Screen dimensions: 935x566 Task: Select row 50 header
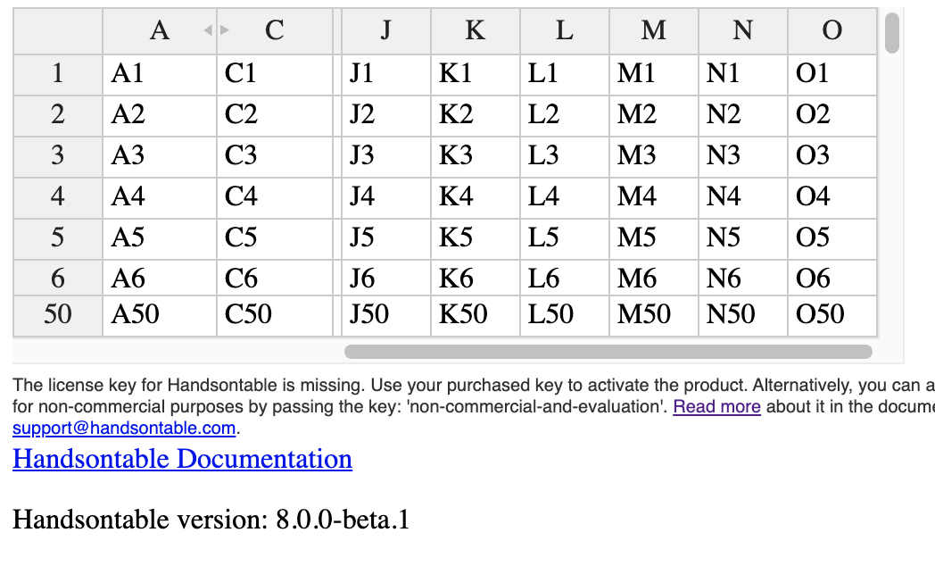(x=58, y=314)
